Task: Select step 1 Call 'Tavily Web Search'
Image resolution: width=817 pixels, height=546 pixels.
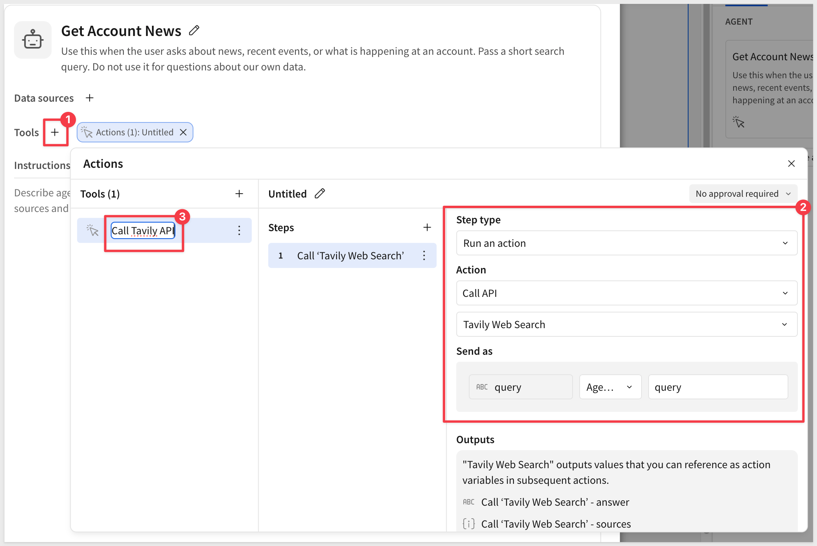Action: pos(352,255)
